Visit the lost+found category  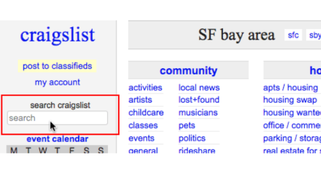click(199, 100)
